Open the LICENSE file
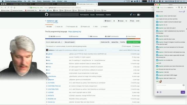The image size is (187, 105). pyautogui.click(x=51, y=92)
